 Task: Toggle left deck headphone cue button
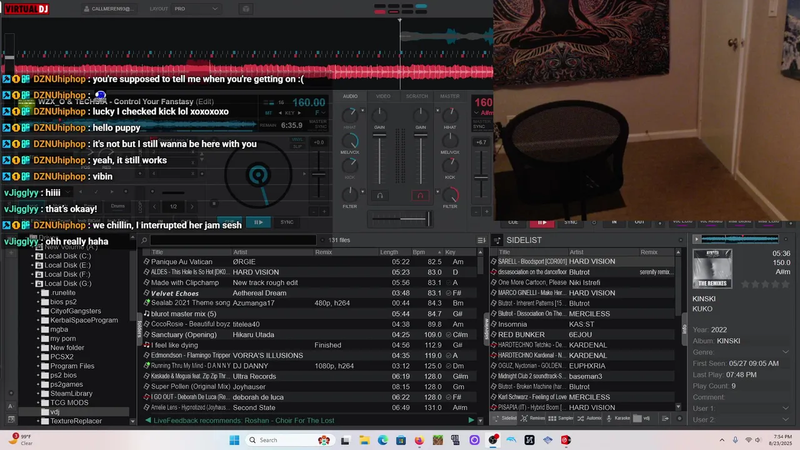click(379, 196)
